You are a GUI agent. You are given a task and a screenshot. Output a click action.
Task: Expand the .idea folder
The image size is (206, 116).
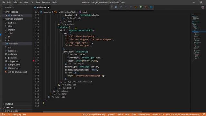tap(10, 26)
